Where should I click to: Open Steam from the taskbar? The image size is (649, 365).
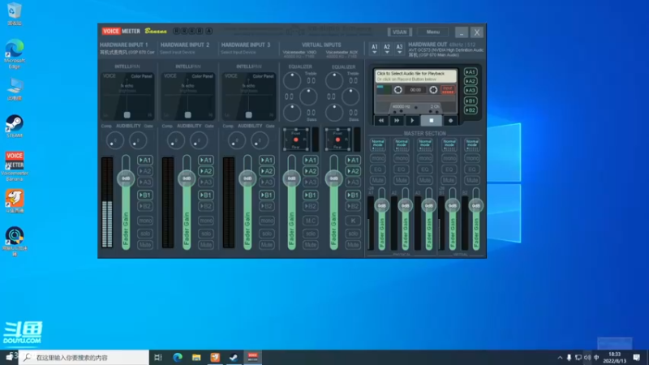click(234, 358)
